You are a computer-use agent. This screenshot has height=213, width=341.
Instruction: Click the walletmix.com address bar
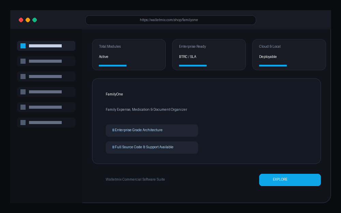170,20
